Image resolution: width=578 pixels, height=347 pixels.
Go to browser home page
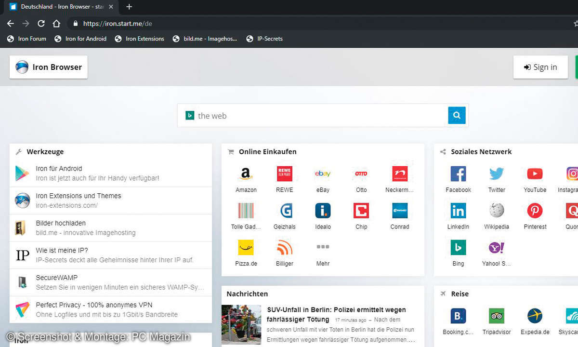pos(56,23)
